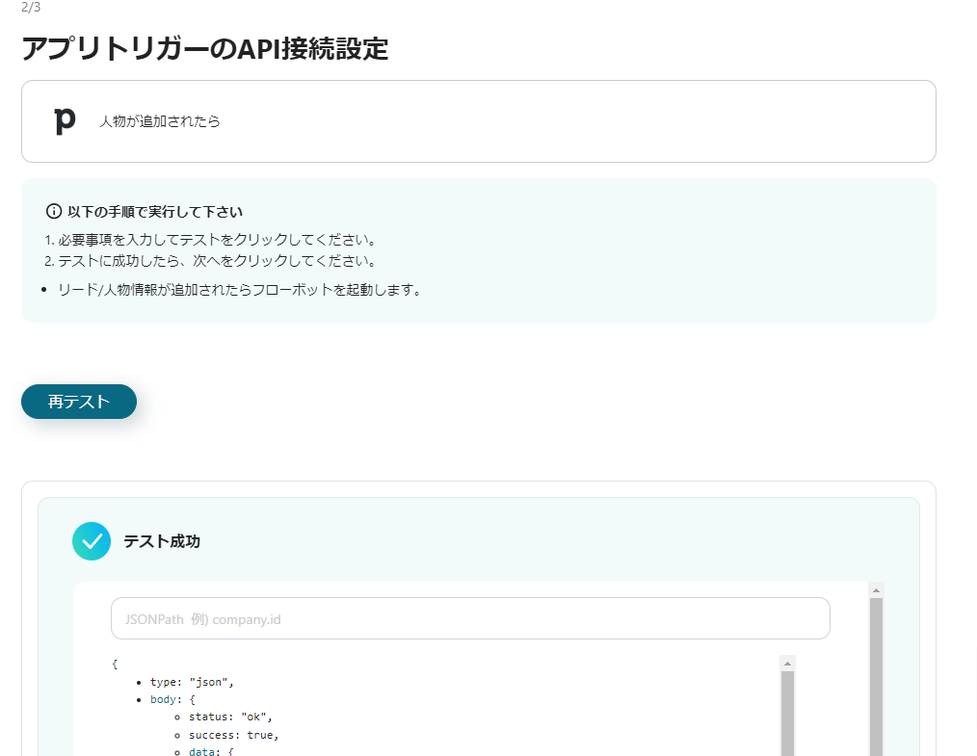This screenshot has width=977, height=756.
Task: Click the info icon beside 以下の手順で実行して下さい
Action: click(x=54, y=212)
